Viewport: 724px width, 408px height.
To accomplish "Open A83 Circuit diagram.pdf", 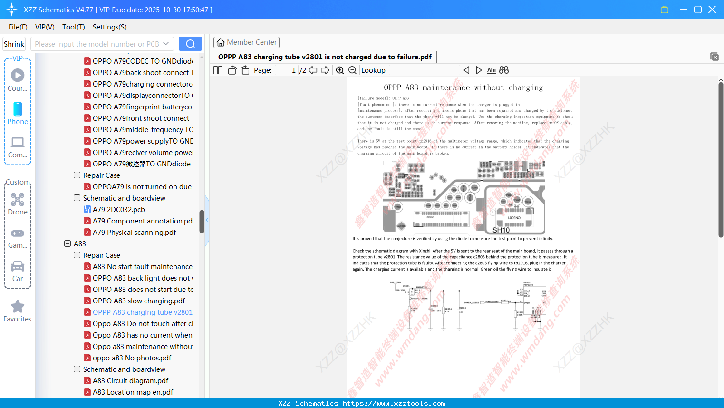I will point(126,381).
